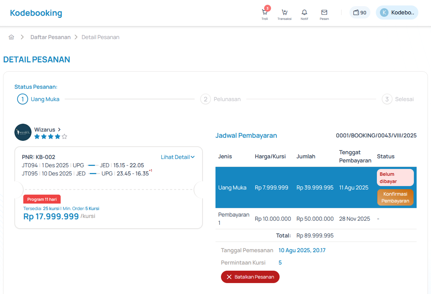431x294 pixels.
Task: Click the home icon in breadcrumb
Action: [x=11, y=37]
